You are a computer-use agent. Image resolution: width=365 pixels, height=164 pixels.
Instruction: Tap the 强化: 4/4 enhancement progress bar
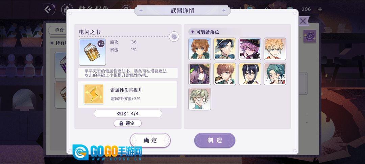point(128,114)
